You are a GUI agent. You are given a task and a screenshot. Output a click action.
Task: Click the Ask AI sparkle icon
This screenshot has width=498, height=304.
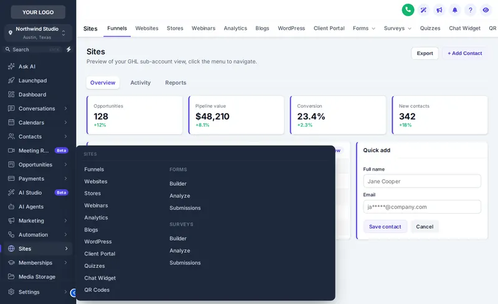point(11,66)
